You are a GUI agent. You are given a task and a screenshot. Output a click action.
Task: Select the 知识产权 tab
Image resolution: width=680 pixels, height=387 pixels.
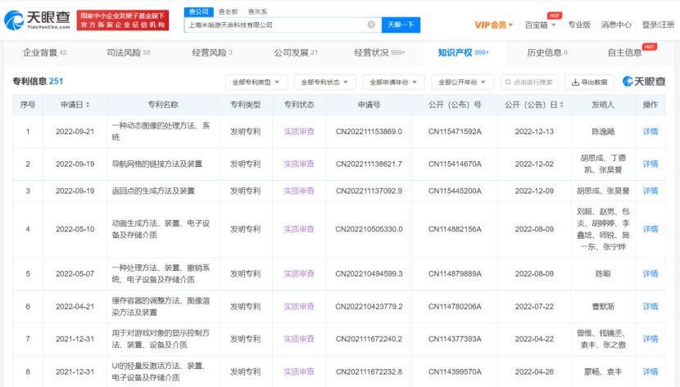463,53
